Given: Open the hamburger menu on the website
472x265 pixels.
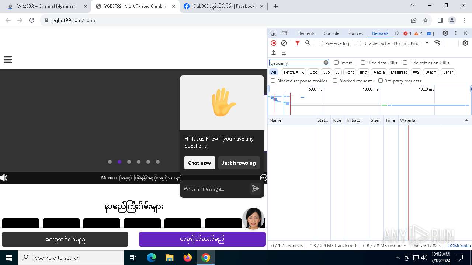Looking at the screenshot, I should pyautogui.click(x=8, y=59).
